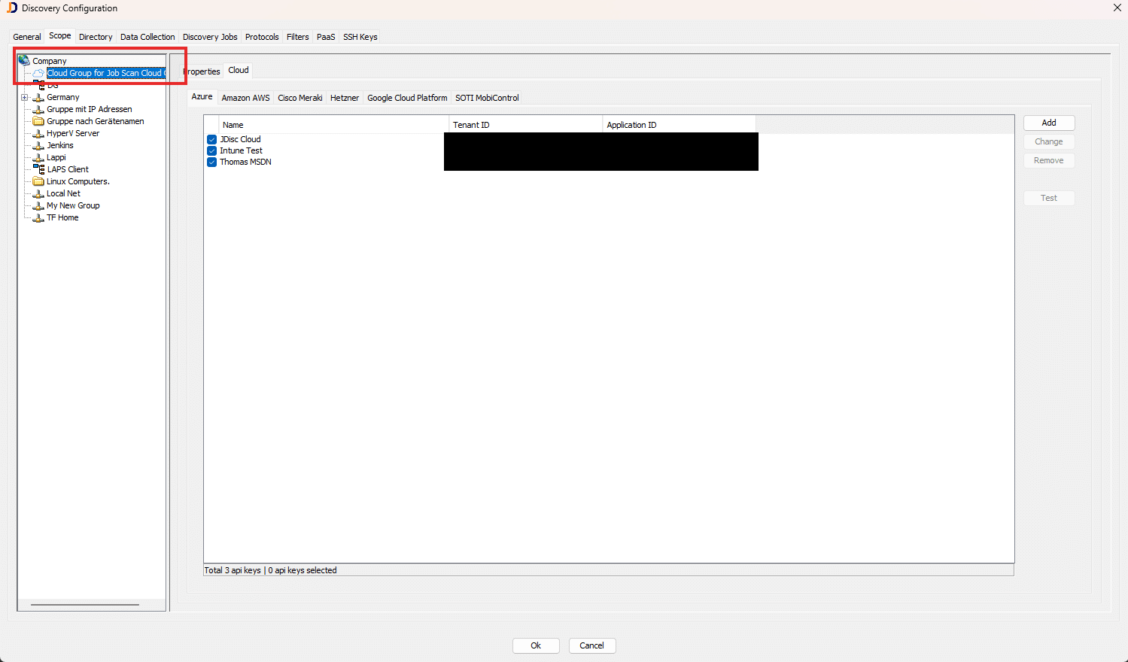Expand the Germany tree node
Image resolution: width=1128 pixels, height=662 pixels.
pos(25,97)
